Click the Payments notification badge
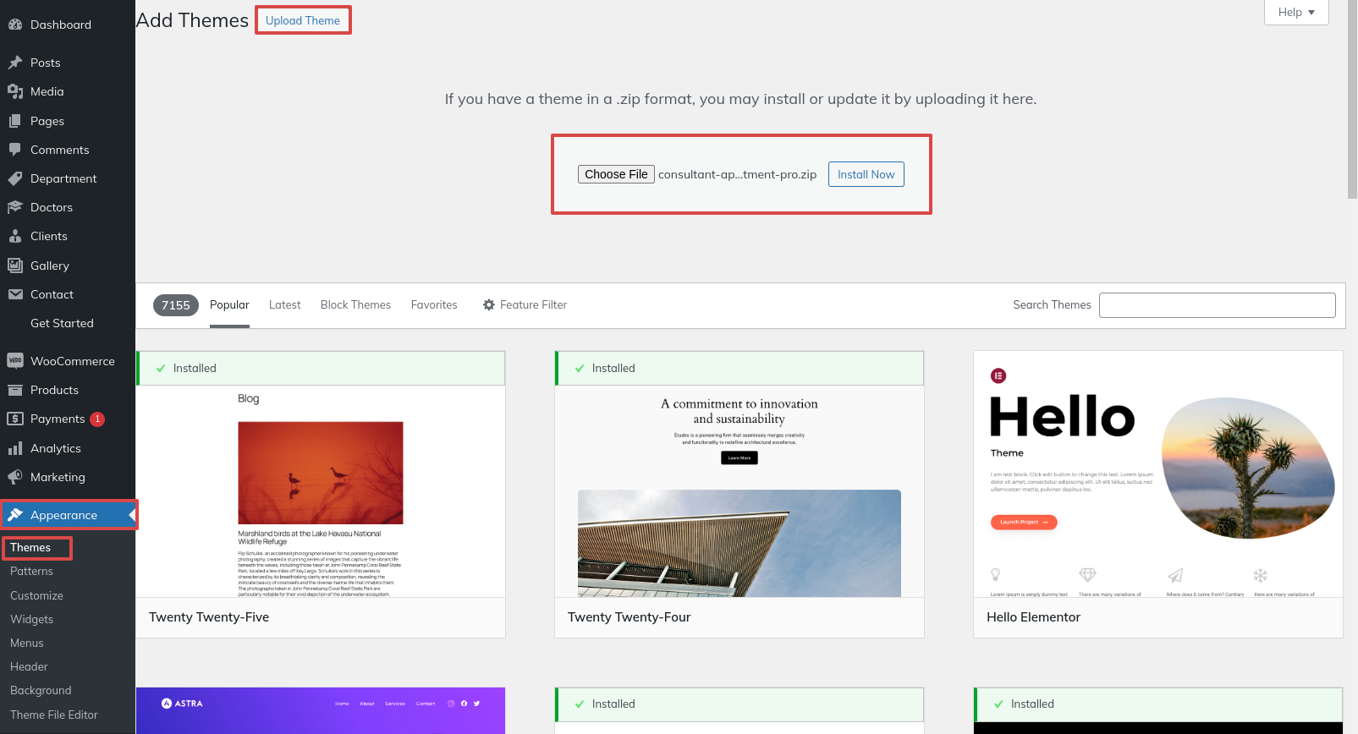1358x734 pixels. pos(97,419)
